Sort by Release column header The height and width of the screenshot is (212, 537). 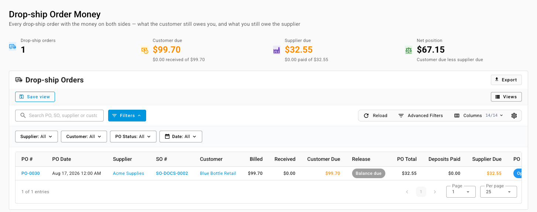(x=361, y=159)
